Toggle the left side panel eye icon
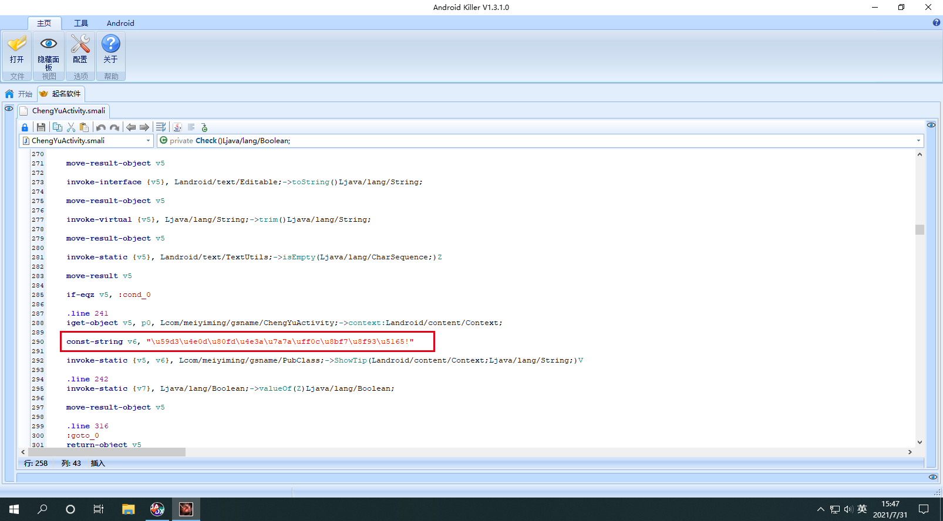This screenshot has height=521, width=943. point(9,109)
